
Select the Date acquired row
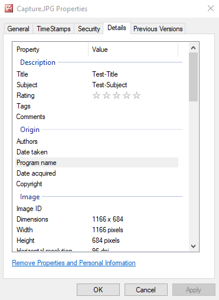point(97,173)
